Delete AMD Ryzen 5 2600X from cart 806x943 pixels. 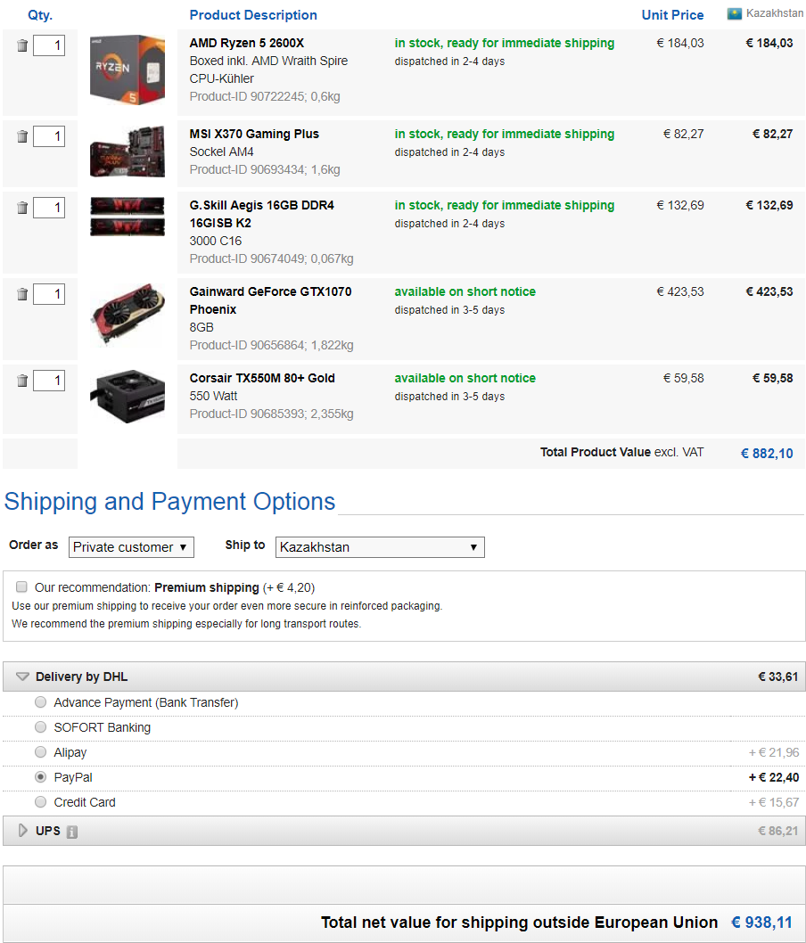[x=22, y=45]
